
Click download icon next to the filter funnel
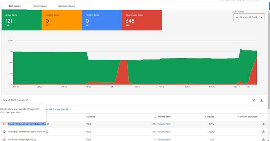coord(261,100)
